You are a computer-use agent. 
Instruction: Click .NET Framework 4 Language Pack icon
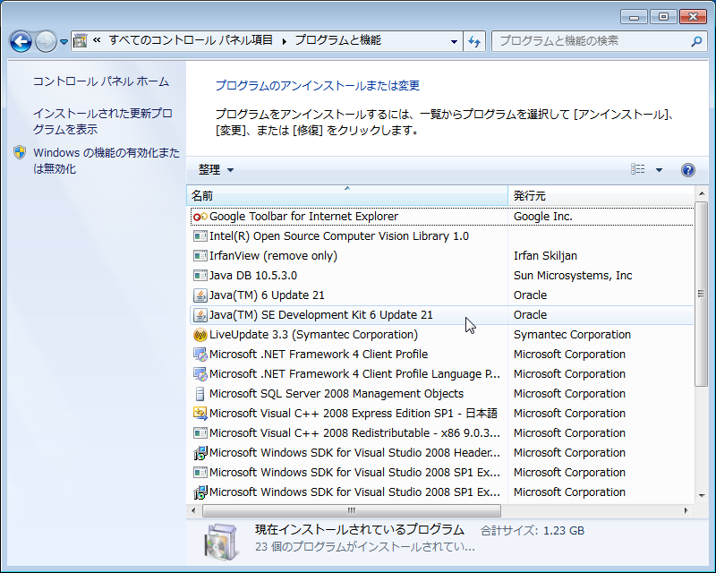200,373
